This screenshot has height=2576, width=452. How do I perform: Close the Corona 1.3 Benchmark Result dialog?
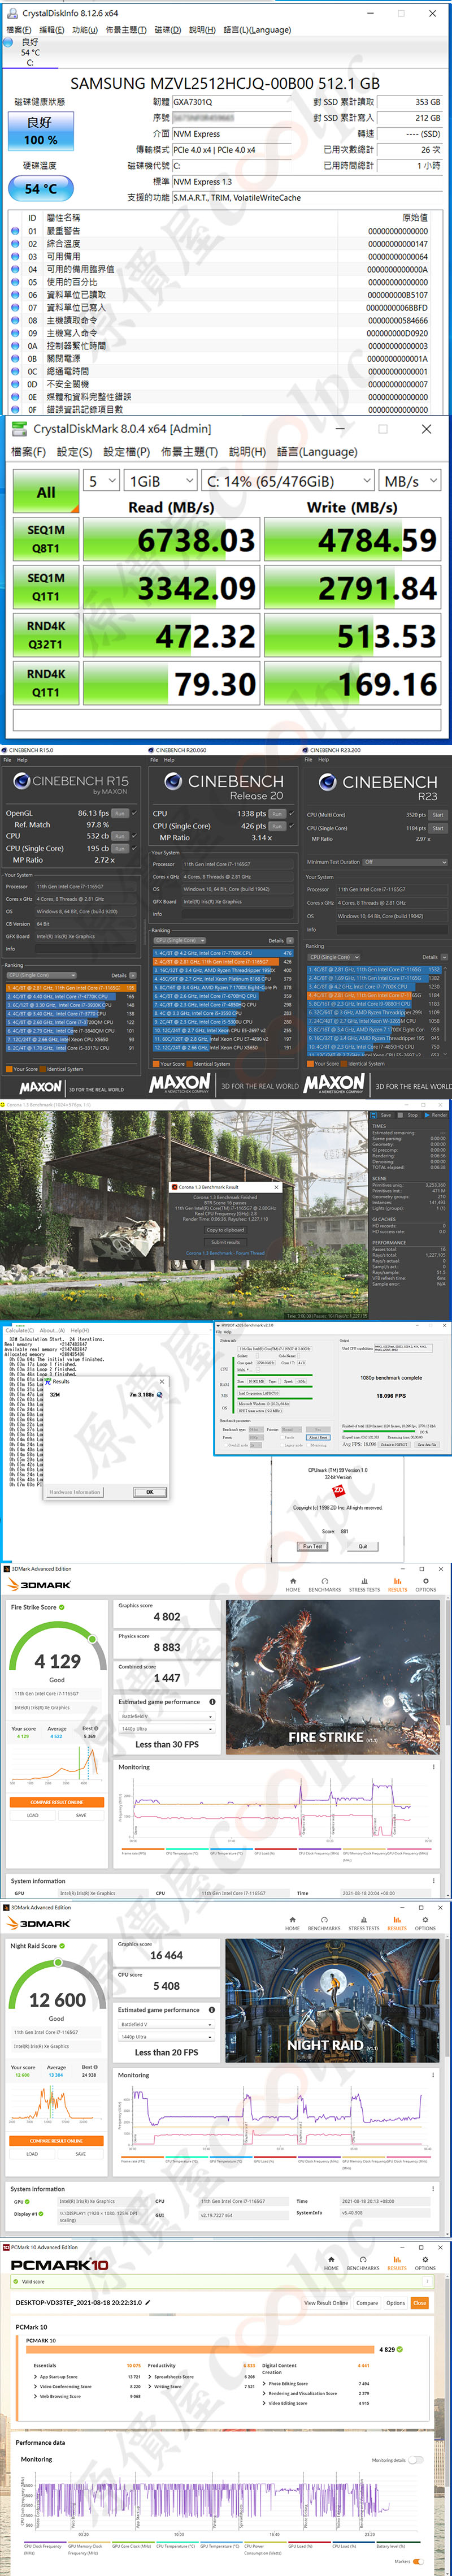pos(276,1187)
